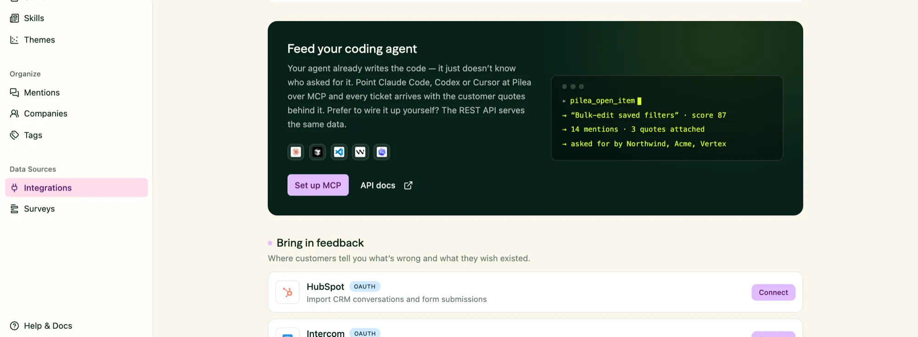The image size is (918, 337).
Task: Click the blue Codex cloud agent icon
Action: click(x=382, y=152)
